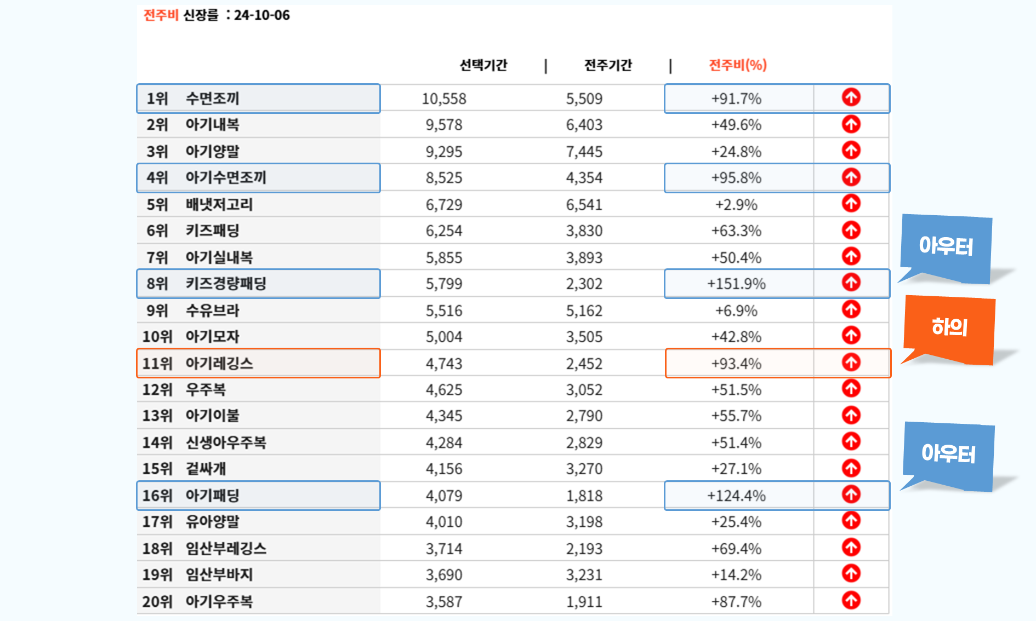The height and width of the screenshot is (621, 1036).
Task: Select the 1위 수면조끼 keyword
Action: coord(212,99)
